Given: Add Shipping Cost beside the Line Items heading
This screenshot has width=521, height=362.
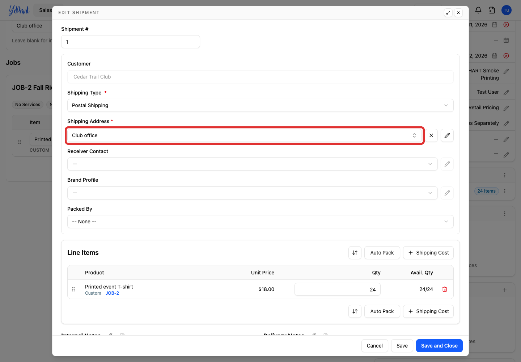Looking at the screenshot, I should tap(428, 253).
